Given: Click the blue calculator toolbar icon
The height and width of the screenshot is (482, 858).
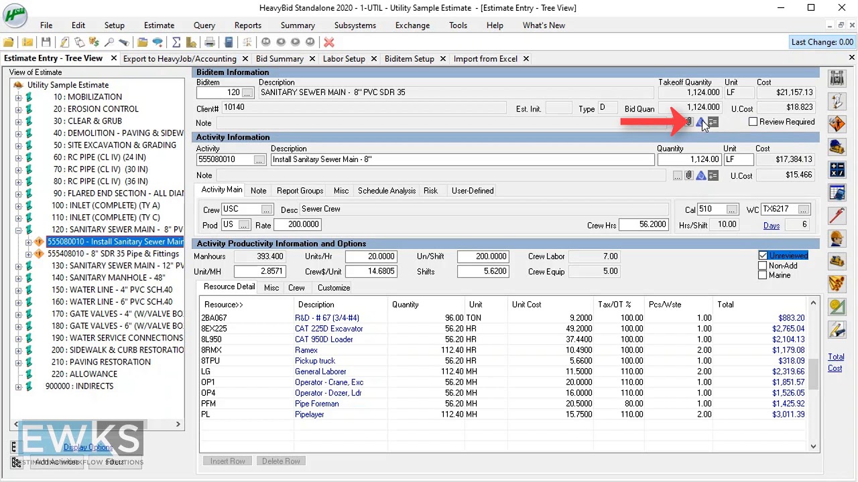Looking at the screenshot, I should [x=229, y=42].
